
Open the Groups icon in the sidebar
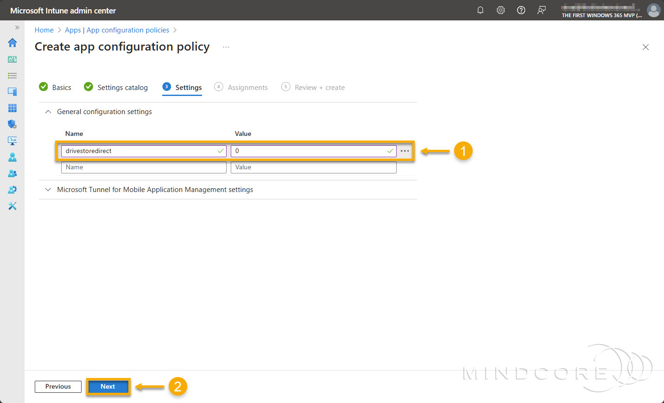[12, 173]
